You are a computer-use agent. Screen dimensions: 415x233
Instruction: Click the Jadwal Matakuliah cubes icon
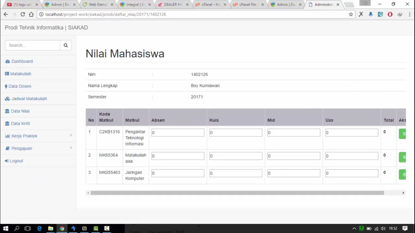pyautogui.click(x=8, y=99)
